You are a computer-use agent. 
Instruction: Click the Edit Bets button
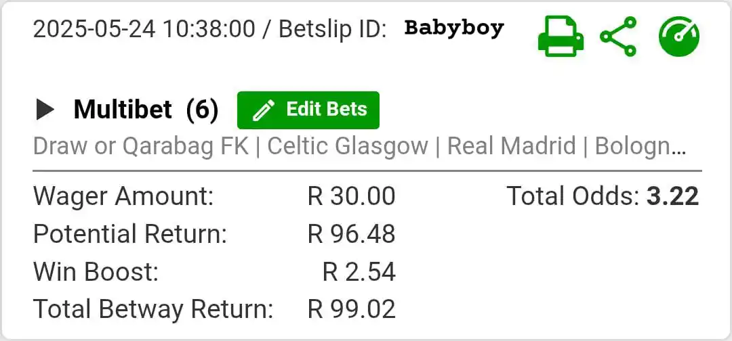pyautogui.click(x=308, y=110)
